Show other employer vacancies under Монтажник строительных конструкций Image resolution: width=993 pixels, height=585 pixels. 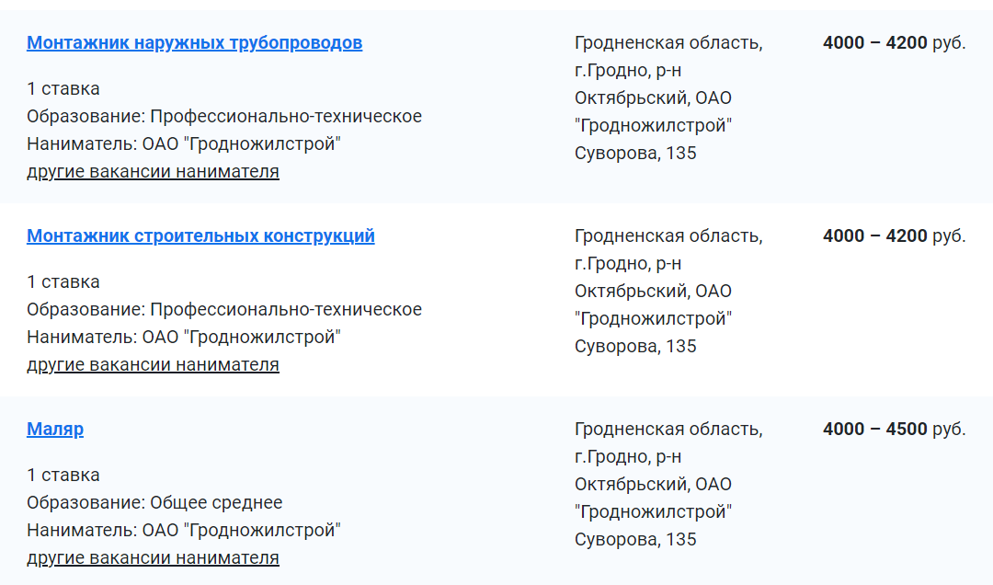tap(153, 365)
